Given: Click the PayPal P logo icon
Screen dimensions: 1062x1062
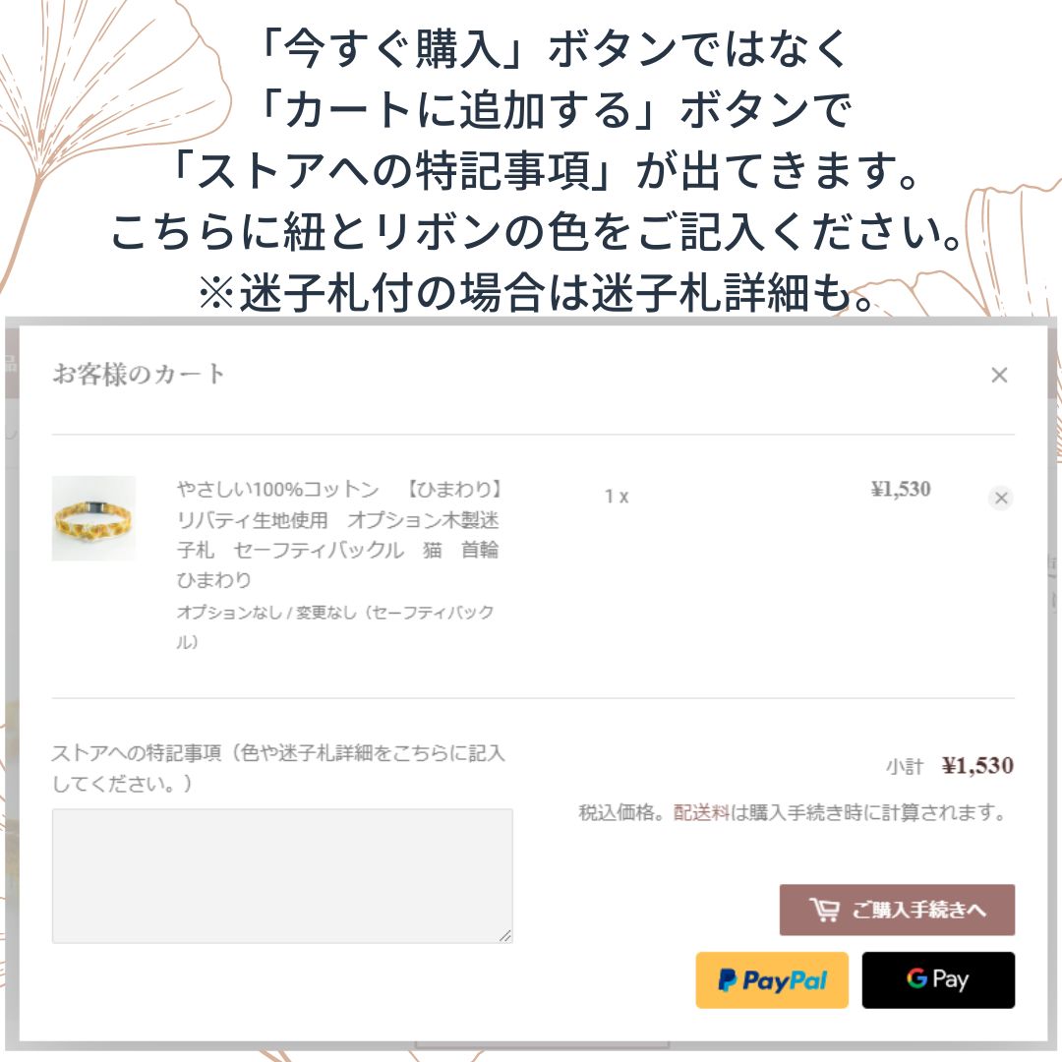Looking at the screenshot, I should coord(727,980).
